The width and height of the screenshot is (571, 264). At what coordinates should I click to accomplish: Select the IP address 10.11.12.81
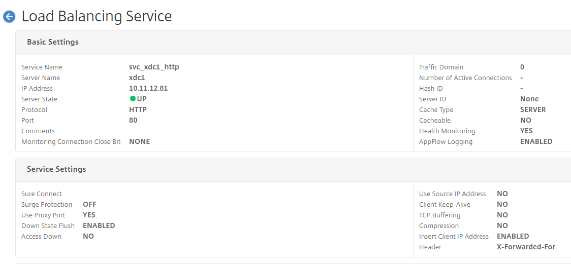pyautogui.click(x=148, y=88)
